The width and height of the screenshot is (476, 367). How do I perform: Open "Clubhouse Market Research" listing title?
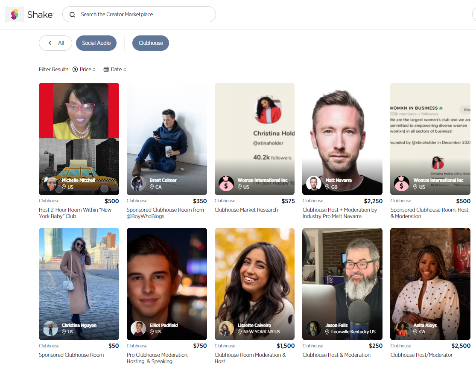pos(246,210)
